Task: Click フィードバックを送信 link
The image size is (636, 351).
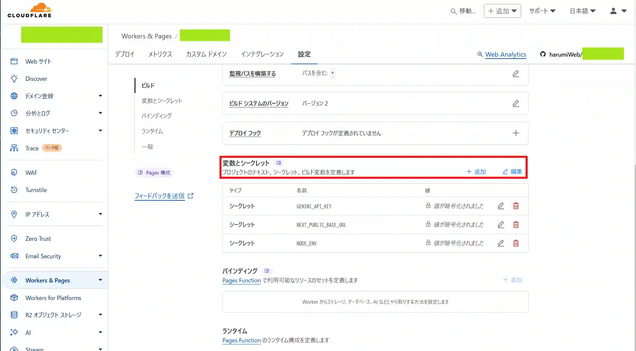Action: 164,196
